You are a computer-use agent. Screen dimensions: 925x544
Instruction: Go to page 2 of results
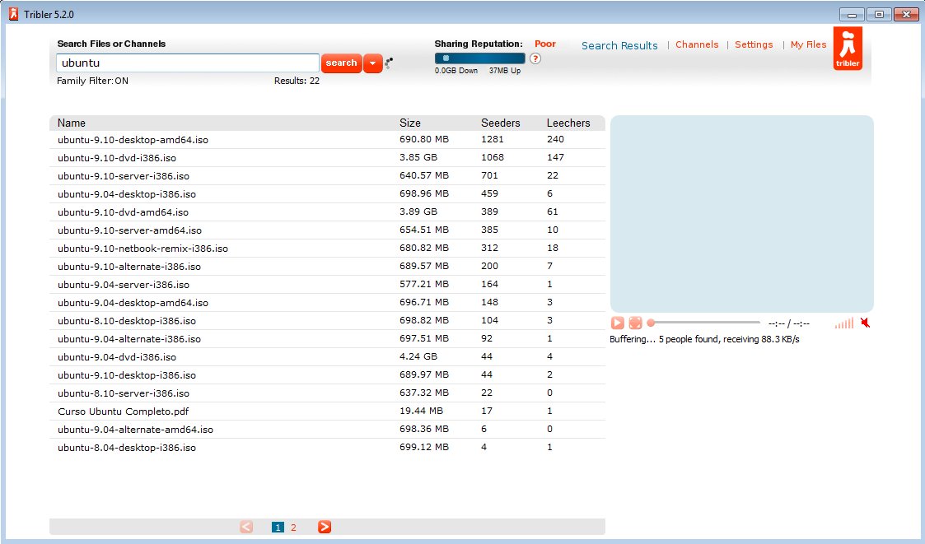tap(293, 528)
